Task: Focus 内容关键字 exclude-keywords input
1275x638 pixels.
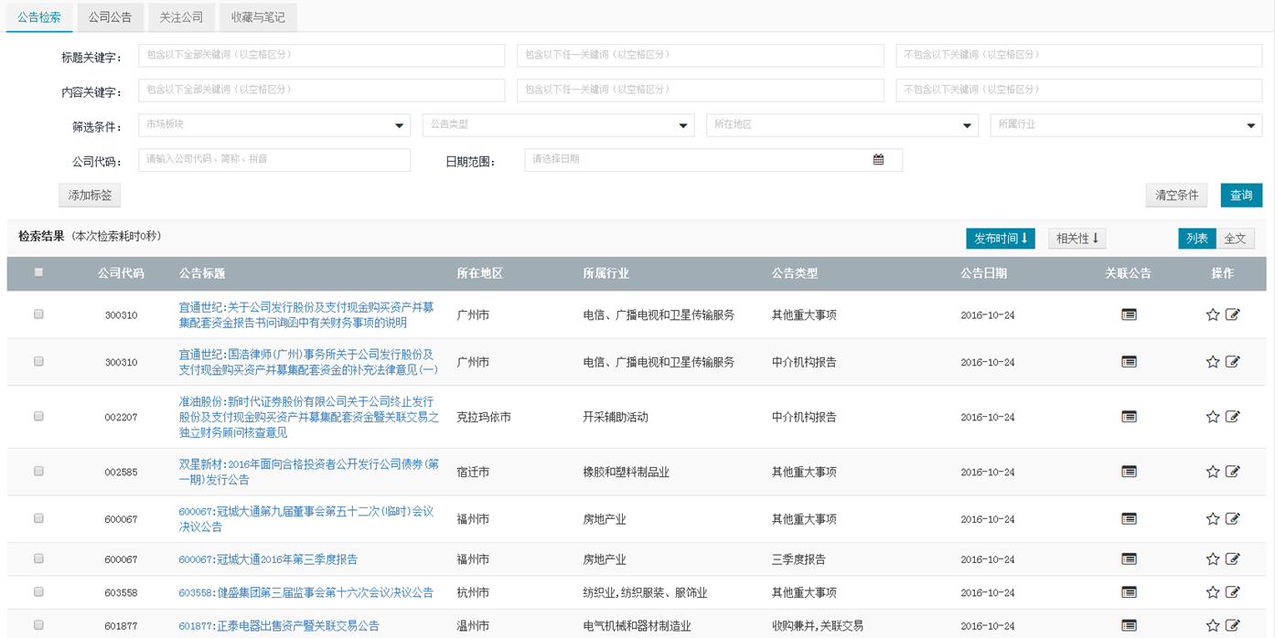Action: point(1079,90)
